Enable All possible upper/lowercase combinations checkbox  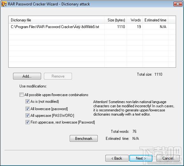[21, 95]
